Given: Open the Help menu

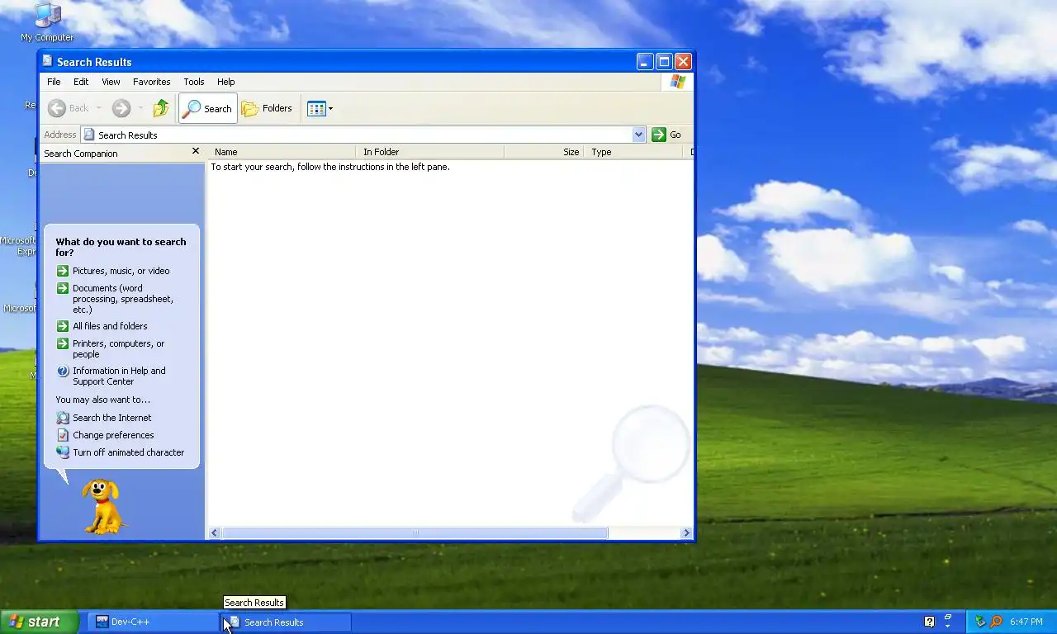Looking at the screenshot, I should coord(226,82).
